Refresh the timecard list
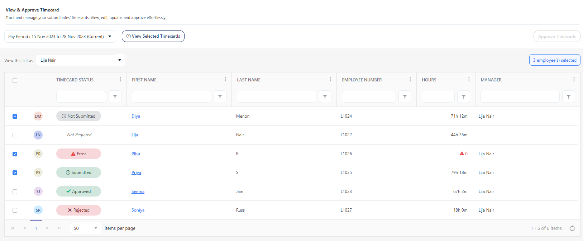The width and height of the screenshot is (583, 241). 572,228
